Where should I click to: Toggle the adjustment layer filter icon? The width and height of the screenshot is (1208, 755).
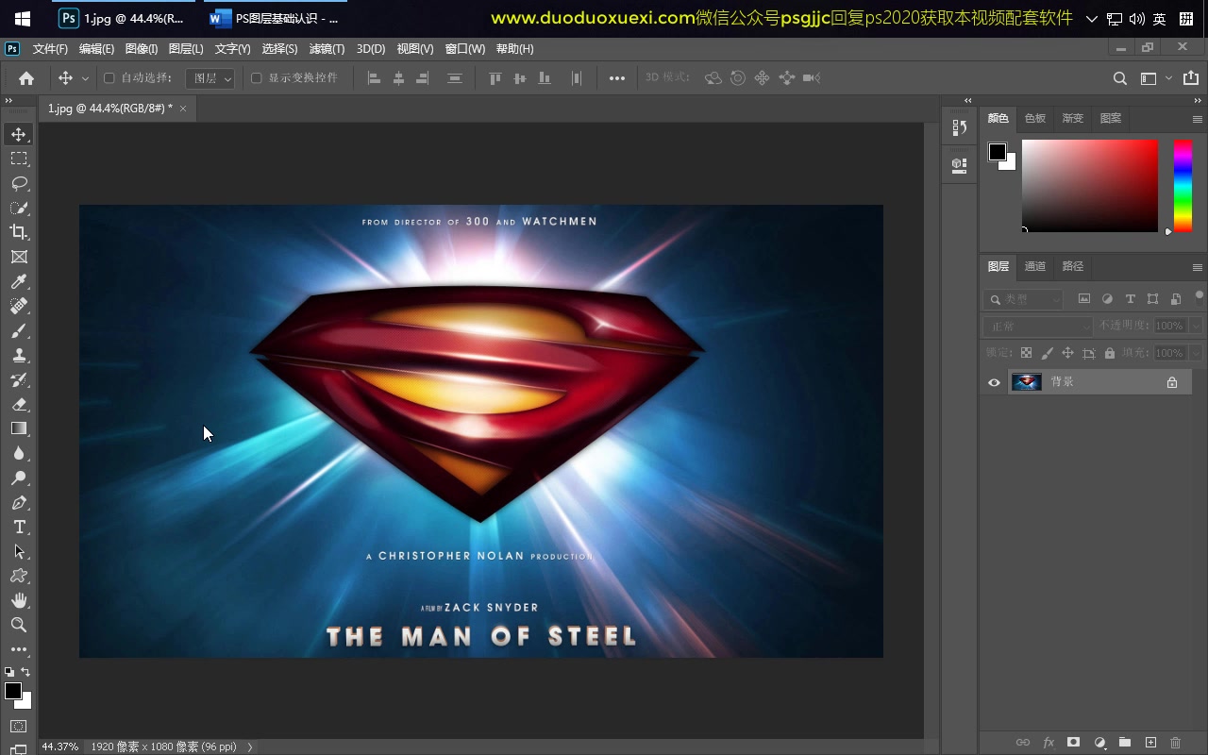(1107, 299)
